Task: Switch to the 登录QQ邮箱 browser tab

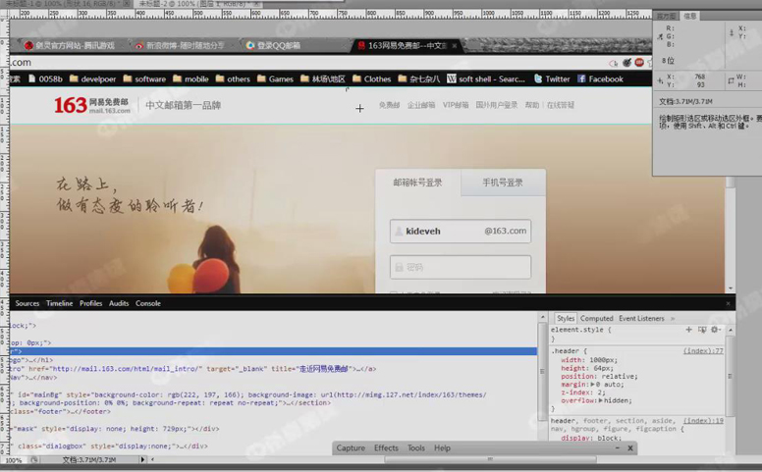Action: coord(278,45)
